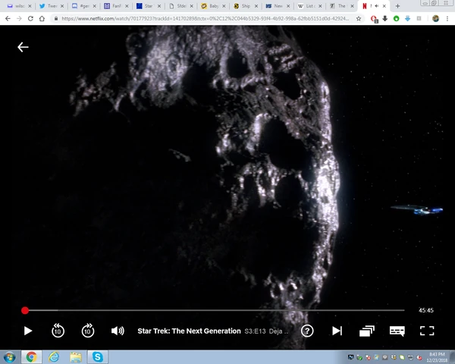
Task: Open the Netflix volume control
Action: tap(118, 331)
